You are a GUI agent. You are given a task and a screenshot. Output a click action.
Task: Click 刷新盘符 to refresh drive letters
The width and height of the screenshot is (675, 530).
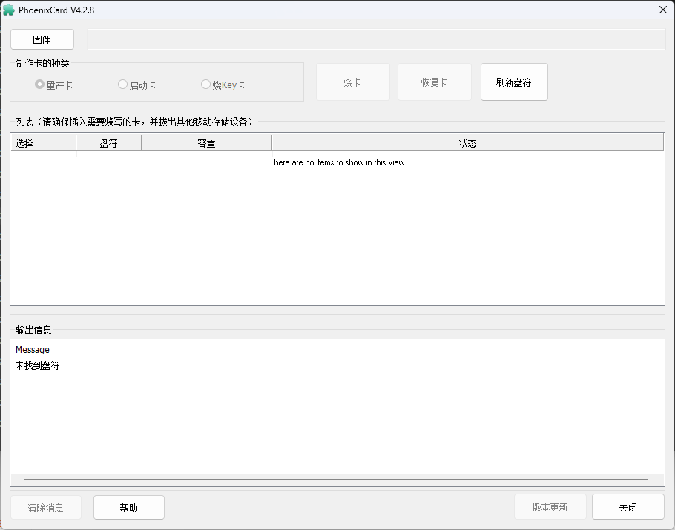514,82
